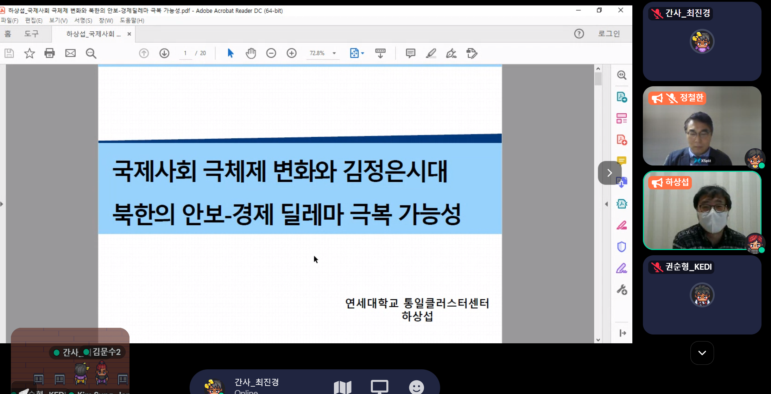The height and width of the screenshot is (394, 771).
Task: Click the page number input field
Action: 185,53
